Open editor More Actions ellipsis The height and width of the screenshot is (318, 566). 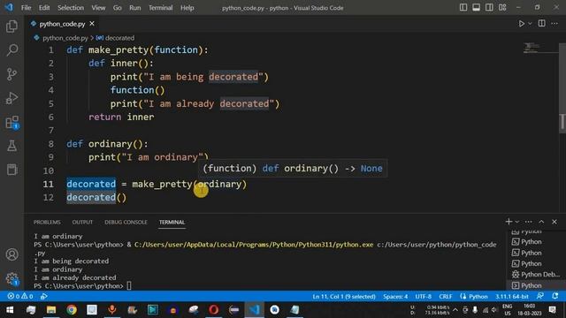coord(555,24)
